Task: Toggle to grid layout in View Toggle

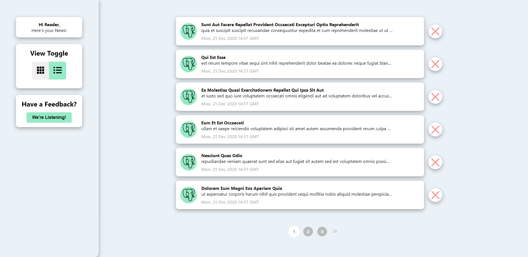Action: tap(41, 70)
